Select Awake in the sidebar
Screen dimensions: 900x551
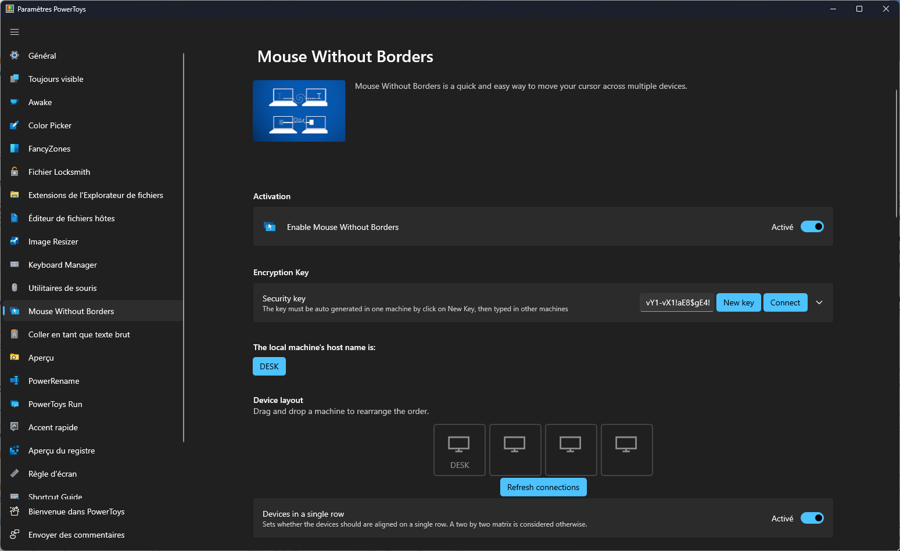click(x=93, y=102)
